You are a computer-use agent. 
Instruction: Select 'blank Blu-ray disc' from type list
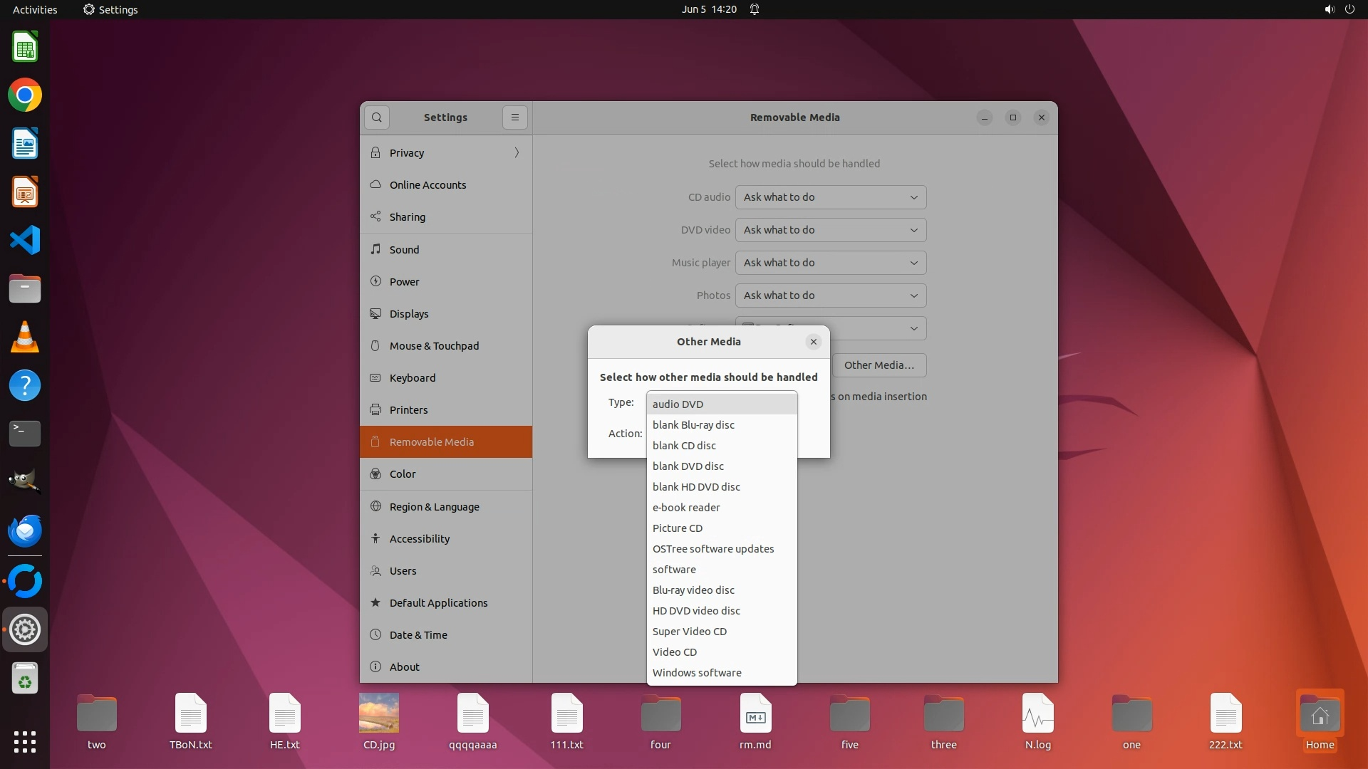pyautogui.click(x=693, y=424)
